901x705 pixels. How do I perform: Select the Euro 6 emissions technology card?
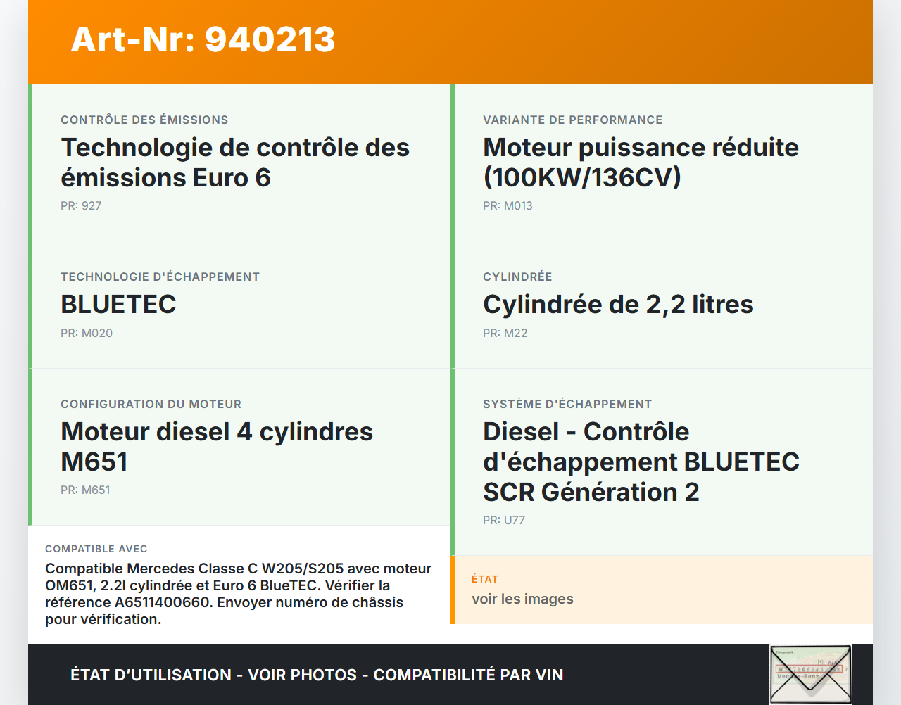(x=239, y=163)
